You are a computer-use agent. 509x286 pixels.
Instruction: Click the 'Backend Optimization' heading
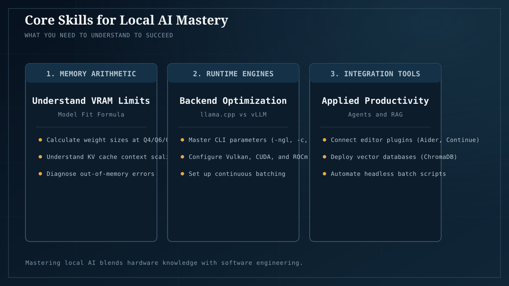(x=233, y=101)
